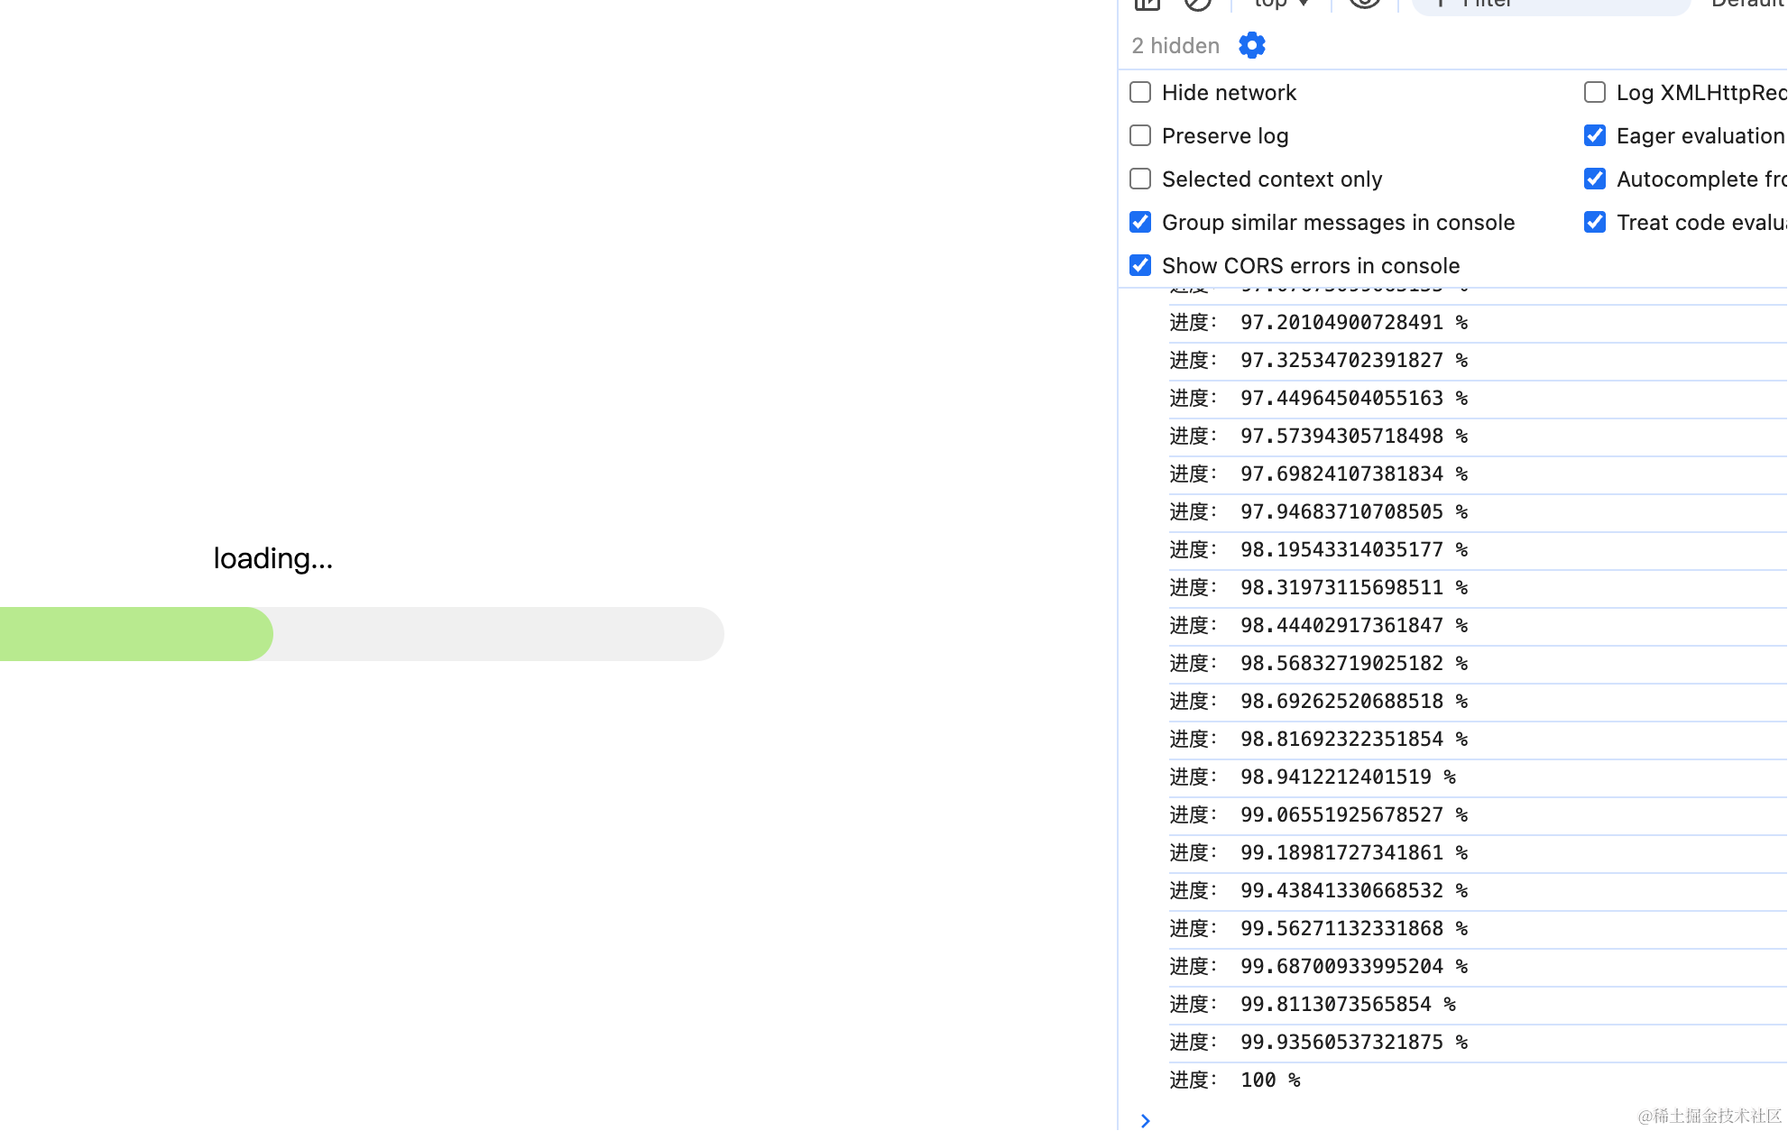This screenshot has height=1131, width=1788.
Task: Click the gray unfilled progress bar track
Action: point(498,634)
